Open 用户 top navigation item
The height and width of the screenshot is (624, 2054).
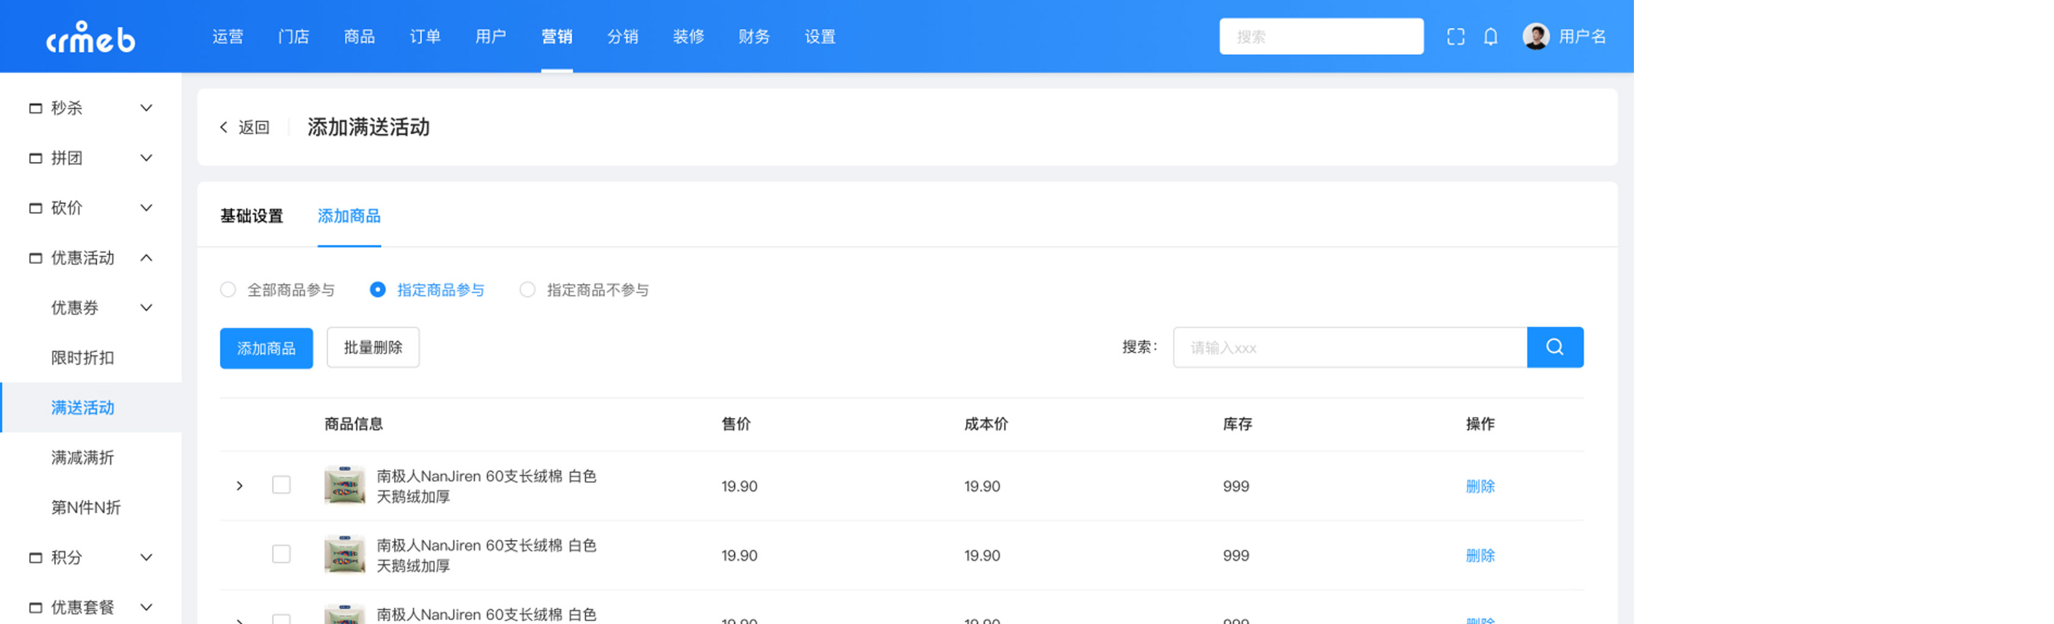pos(491,37)
